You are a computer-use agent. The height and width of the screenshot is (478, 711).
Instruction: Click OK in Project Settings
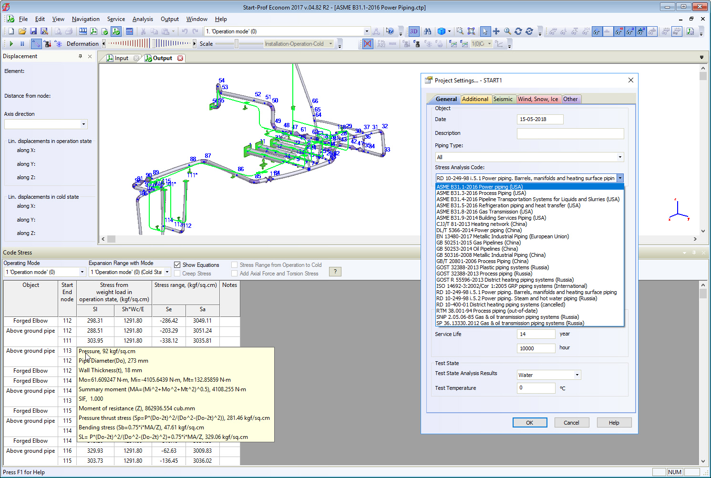(530, 423)
